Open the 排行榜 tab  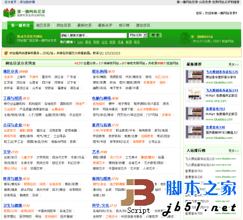tap(124, 25)
